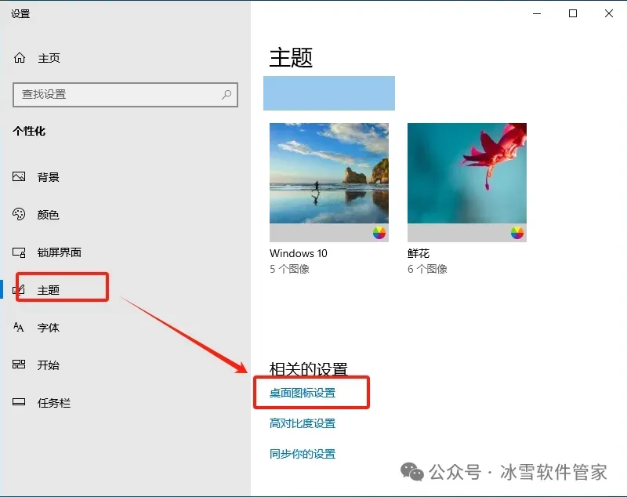627x497 pixels.
Task: Click the Background picture icon
Action: [x=19, y=176]
